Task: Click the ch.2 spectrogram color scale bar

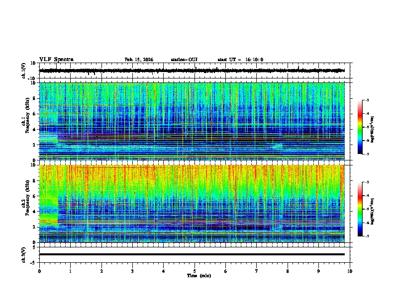Action: [x=360, y=209]
